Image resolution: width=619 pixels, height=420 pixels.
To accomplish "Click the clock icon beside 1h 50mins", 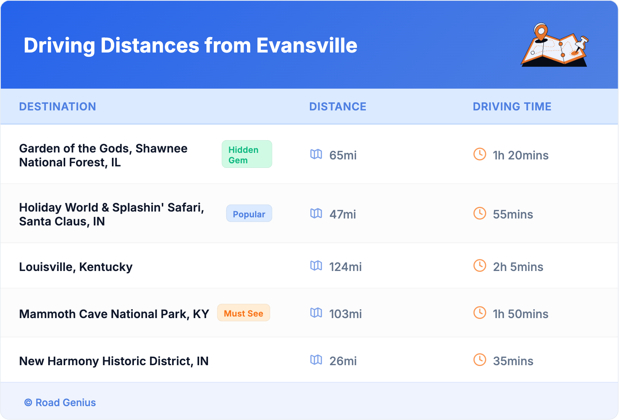I will point(480,313).
